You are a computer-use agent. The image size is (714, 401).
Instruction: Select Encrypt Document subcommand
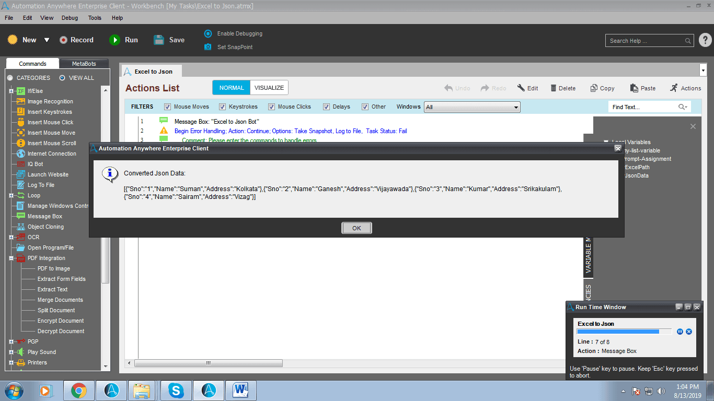(61, 321)
